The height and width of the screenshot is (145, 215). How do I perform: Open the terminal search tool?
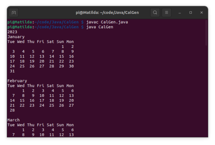coord(155,13)
